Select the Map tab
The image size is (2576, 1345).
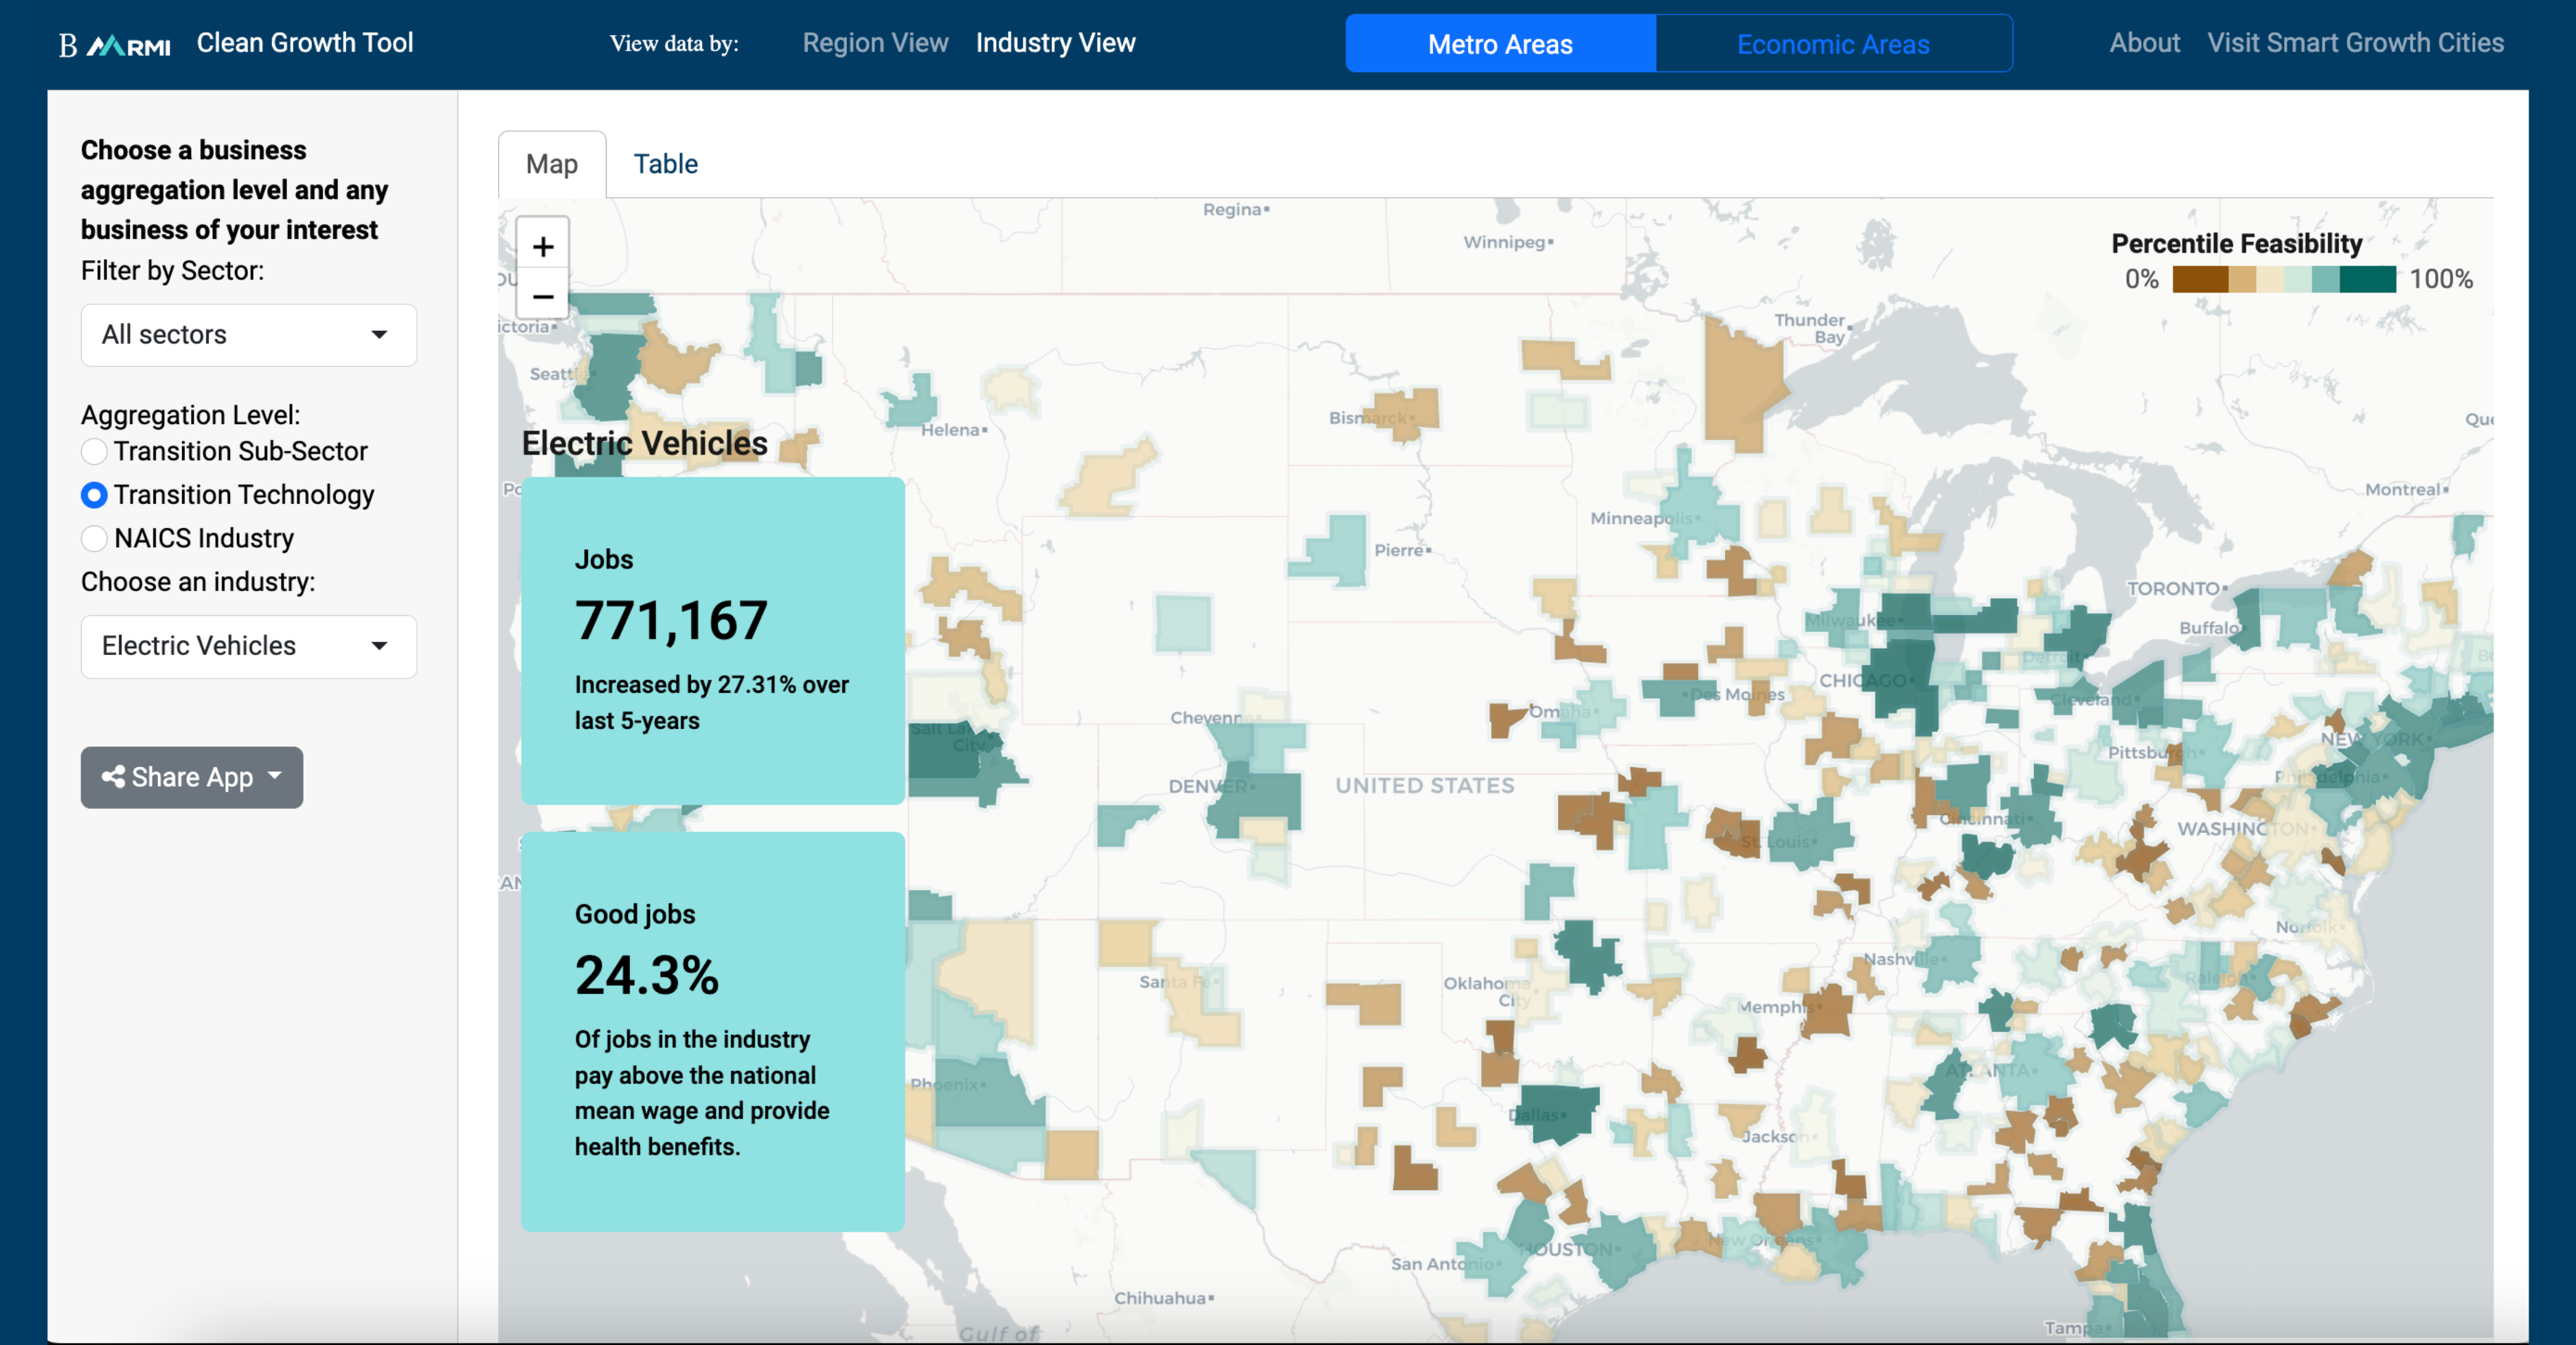coord(551,164)
